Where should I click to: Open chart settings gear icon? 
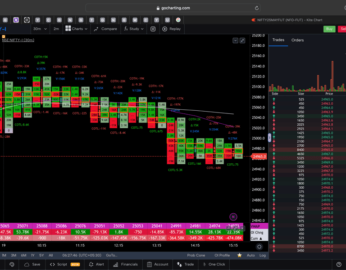click(259, 247)
